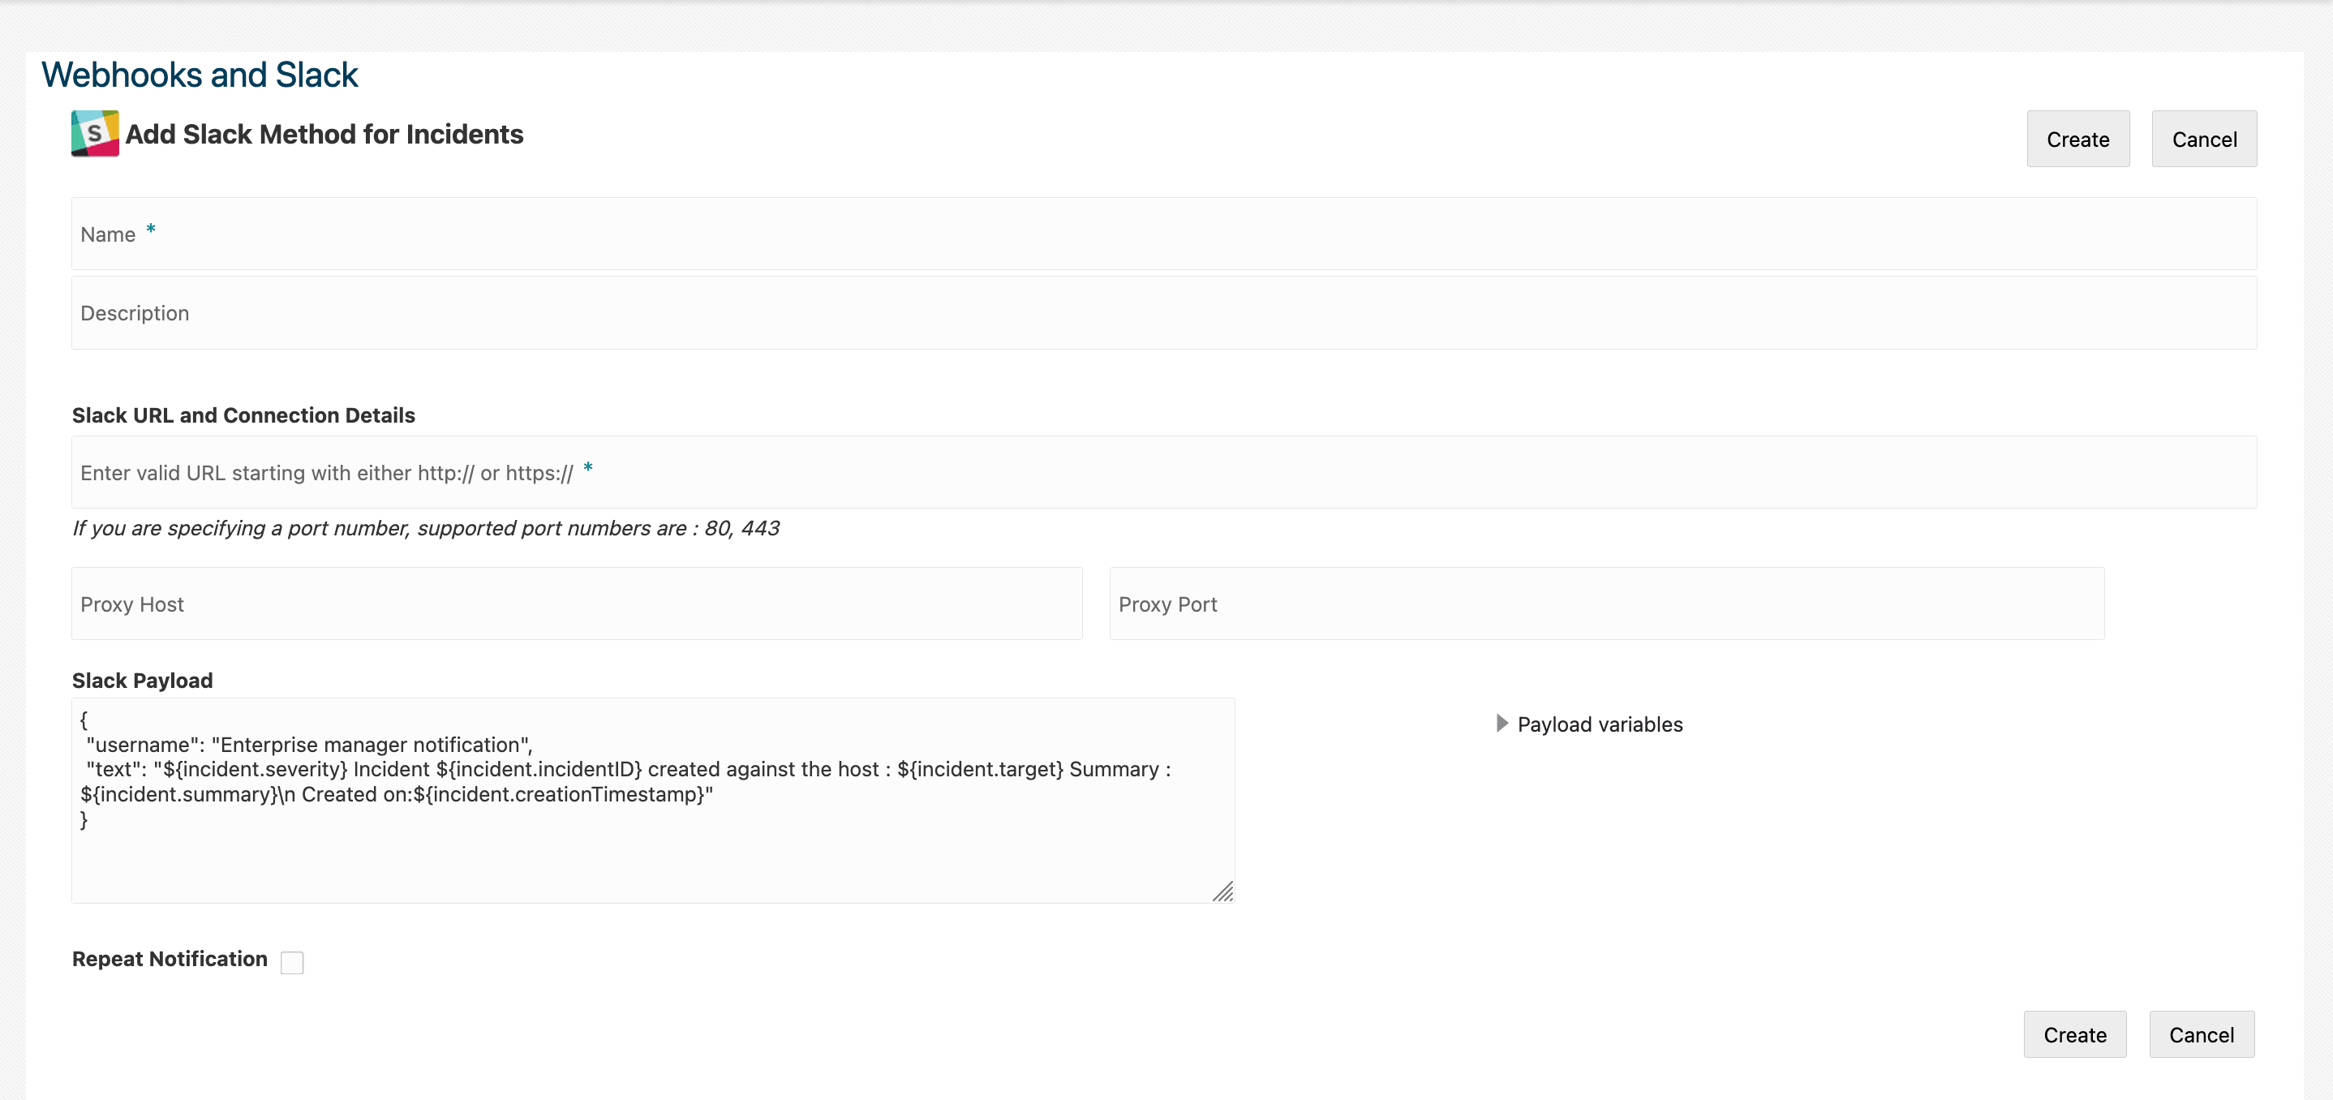This screenshot has width=2333, height=1100.
Task: Click the supported port numbers hint text
Action: tap(426, 529)
